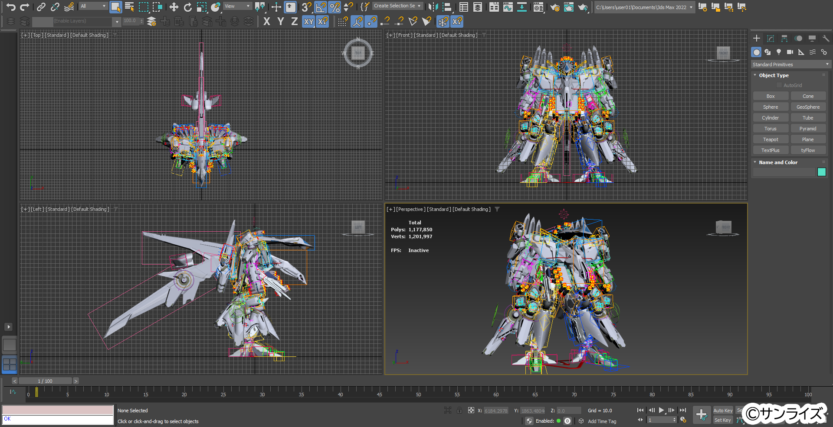Open the Scene Explorer toggle

464,6
